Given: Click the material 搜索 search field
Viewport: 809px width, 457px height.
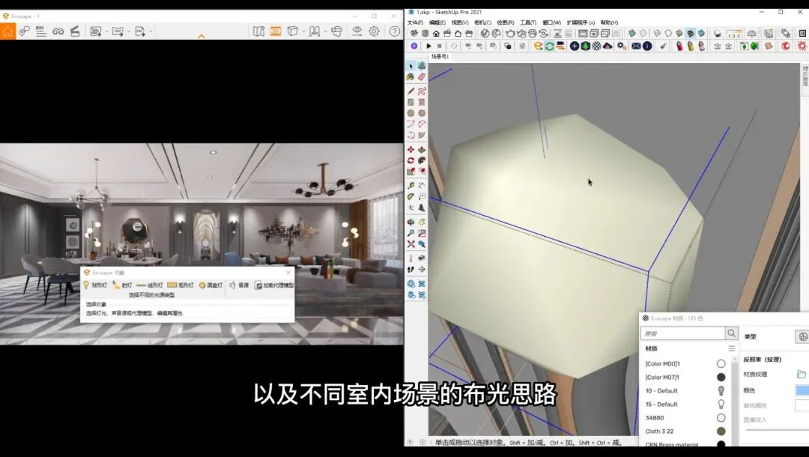Looking at the screenshot, I should (x=682, y=333).
